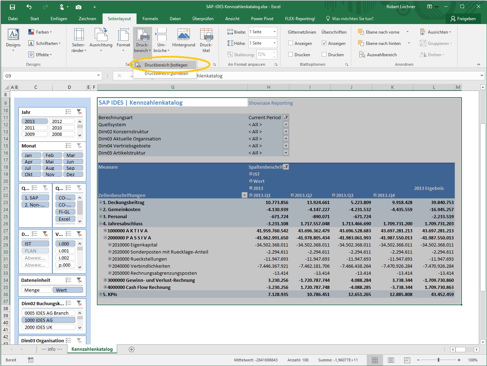Click Ebene nach vorne icon
Screen dimensions: 487x366
coord(361,32)
